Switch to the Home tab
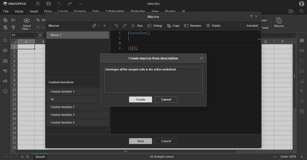This screenshot has height=160, width=307. tap(19, 11)
